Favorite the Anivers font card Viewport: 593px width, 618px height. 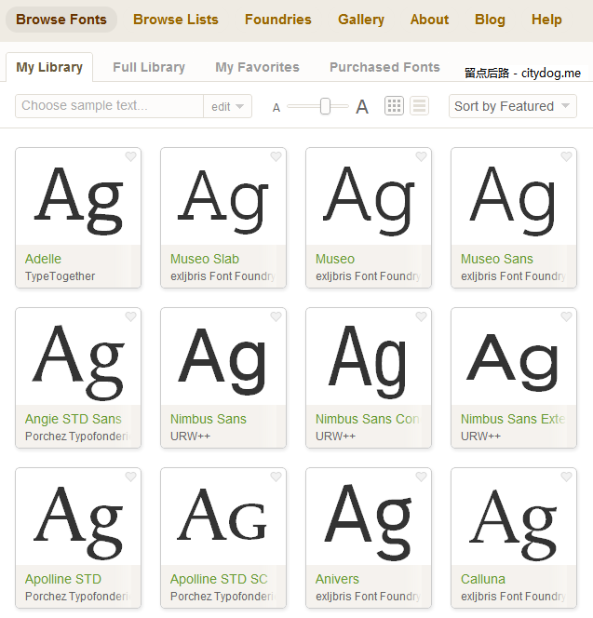(x=421, y=477)
